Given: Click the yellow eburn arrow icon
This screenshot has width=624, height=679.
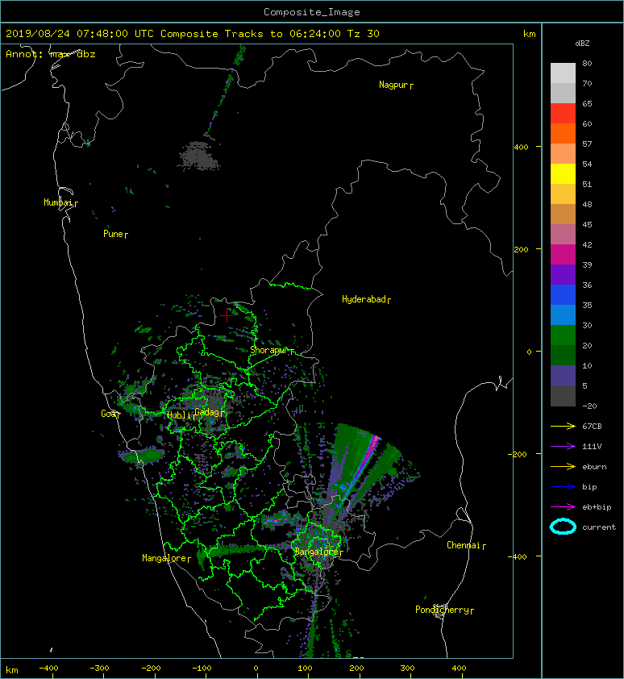Looking at the screenshot, I should (x=563, y=466).
